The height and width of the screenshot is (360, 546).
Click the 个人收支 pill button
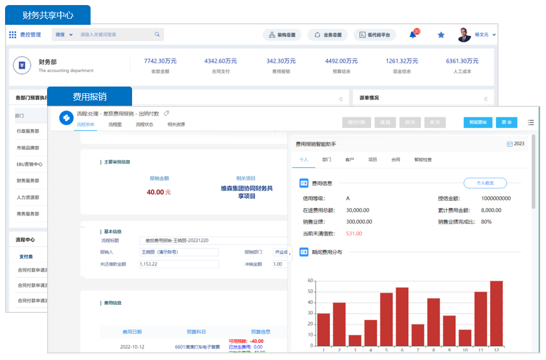pyautogui.click(x=485, y=183)
